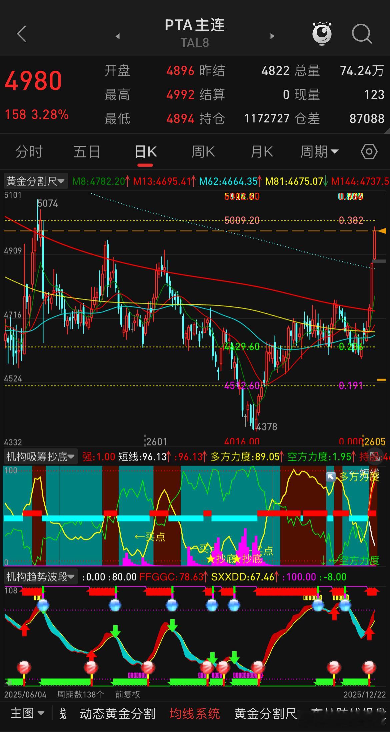Screen dimensions: 390x732
Task: Tap the 现量 value 123
Action: pos(374,95)
